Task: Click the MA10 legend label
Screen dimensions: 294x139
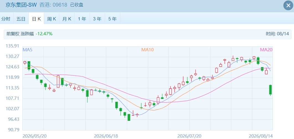Action: [147, 50]
